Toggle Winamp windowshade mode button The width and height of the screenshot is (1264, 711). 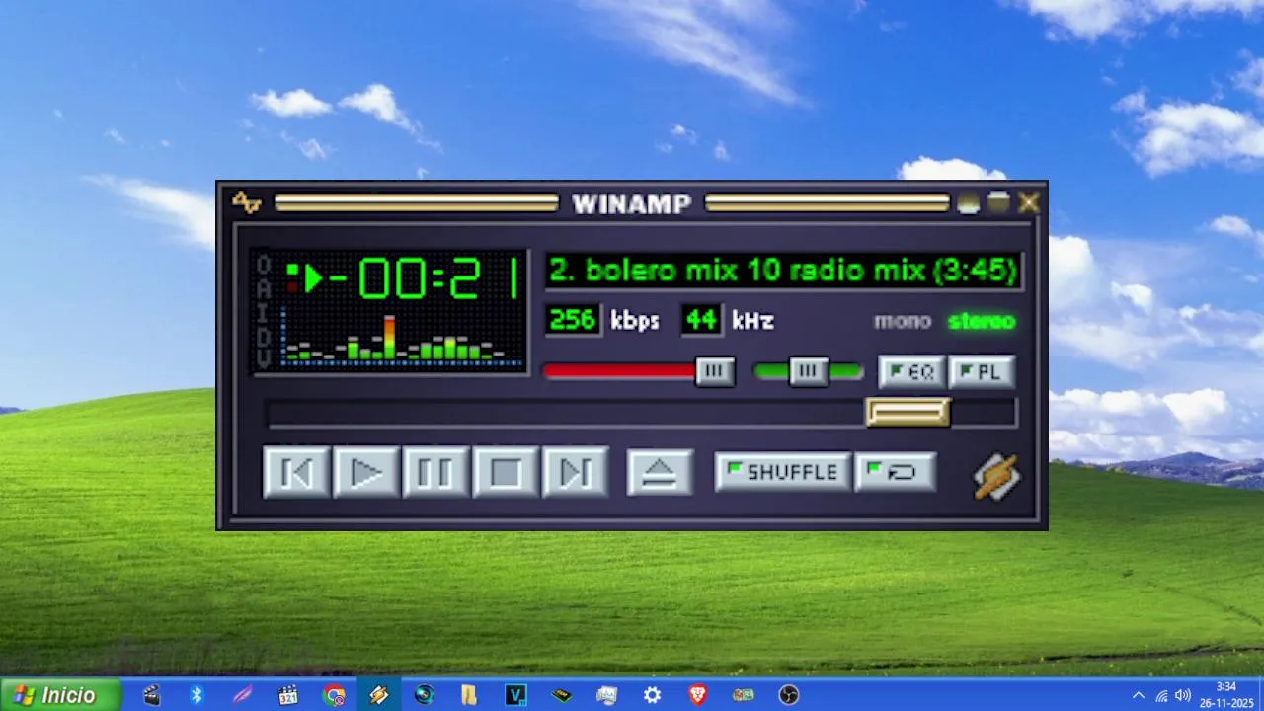click(999, 202)
